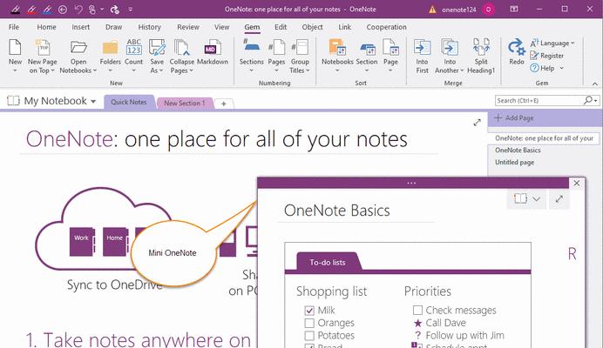
Task: Click the ABC 123 Count icon
Action: click(x=134, y=47)
